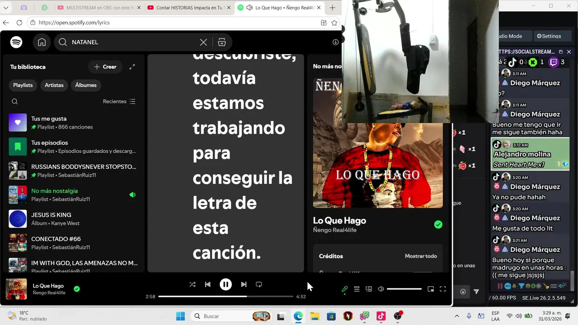
Task: Open Microsoft Store from taskbar
Action: pyautogui.click(x=331, y=316)
